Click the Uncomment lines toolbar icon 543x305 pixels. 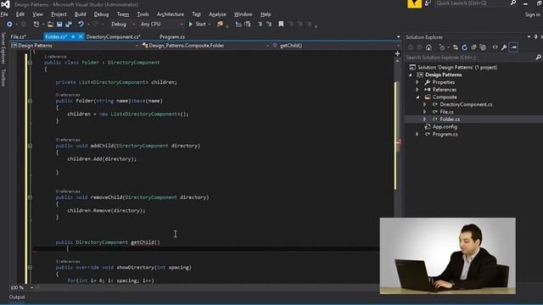coord(269,25)
